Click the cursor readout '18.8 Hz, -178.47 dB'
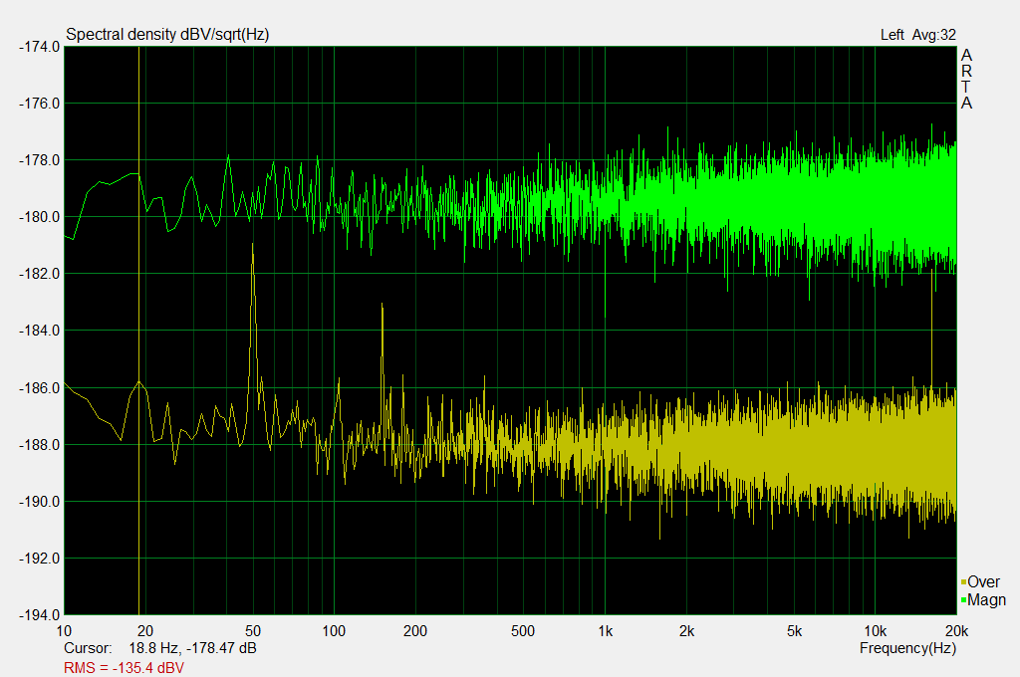This screenshot has width=1020, height=677. point(192,648)
